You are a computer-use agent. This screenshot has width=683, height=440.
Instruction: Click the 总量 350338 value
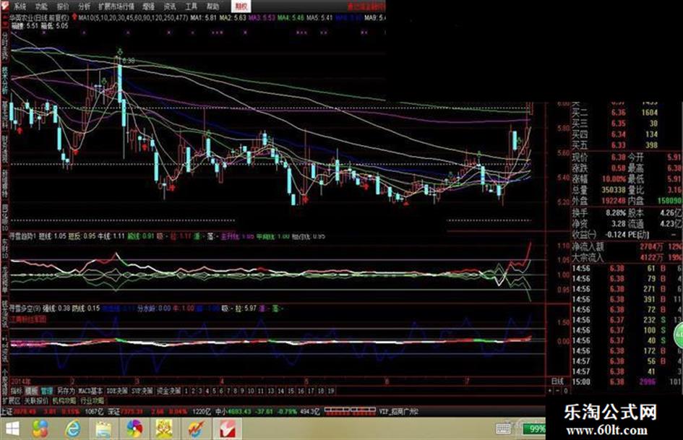tap(614, 190)
